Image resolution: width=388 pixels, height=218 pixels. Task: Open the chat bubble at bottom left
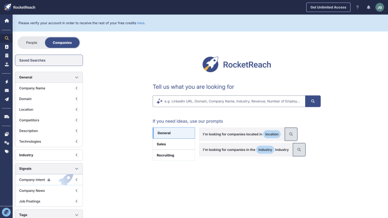click(6, 212)
